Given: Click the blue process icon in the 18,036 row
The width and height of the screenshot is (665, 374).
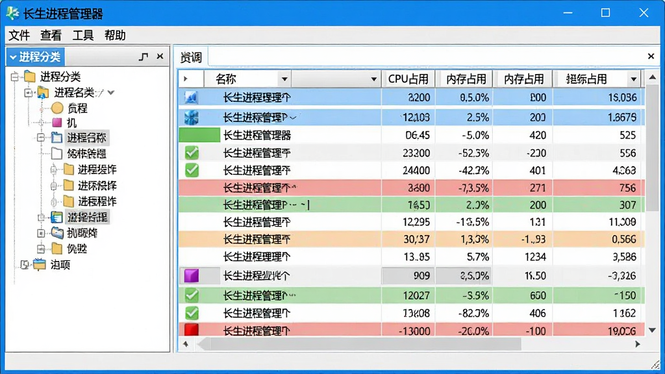Looking at the screenshot, I should (192, 97).
